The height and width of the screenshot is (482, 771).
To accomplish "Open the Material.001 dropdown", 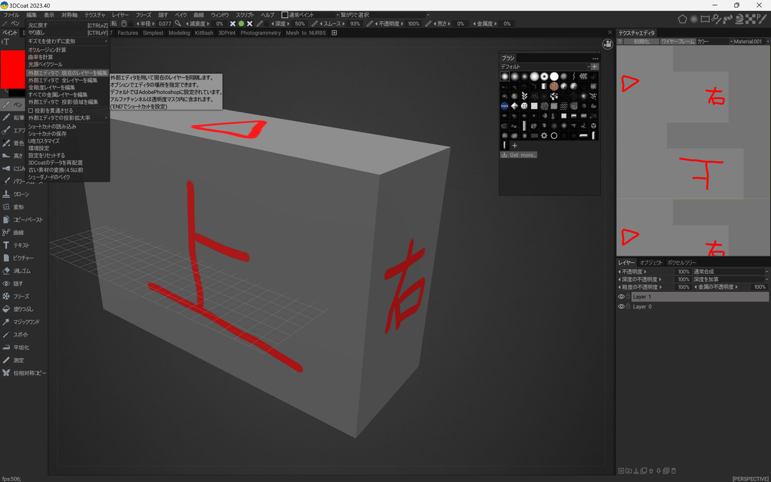I will tap(751, 42).
